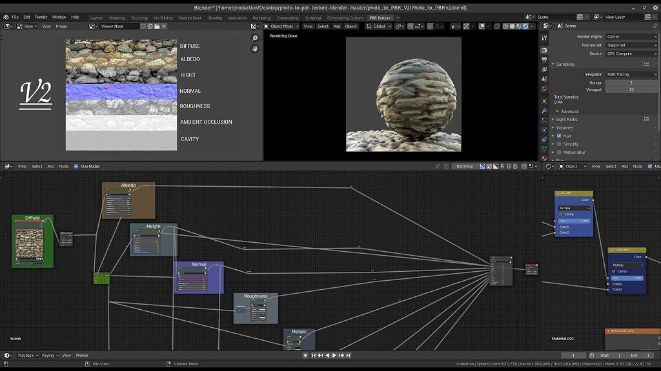Click the pin icon in compositor header
This screenshot has height=371, width=661.
click(438, 166)
